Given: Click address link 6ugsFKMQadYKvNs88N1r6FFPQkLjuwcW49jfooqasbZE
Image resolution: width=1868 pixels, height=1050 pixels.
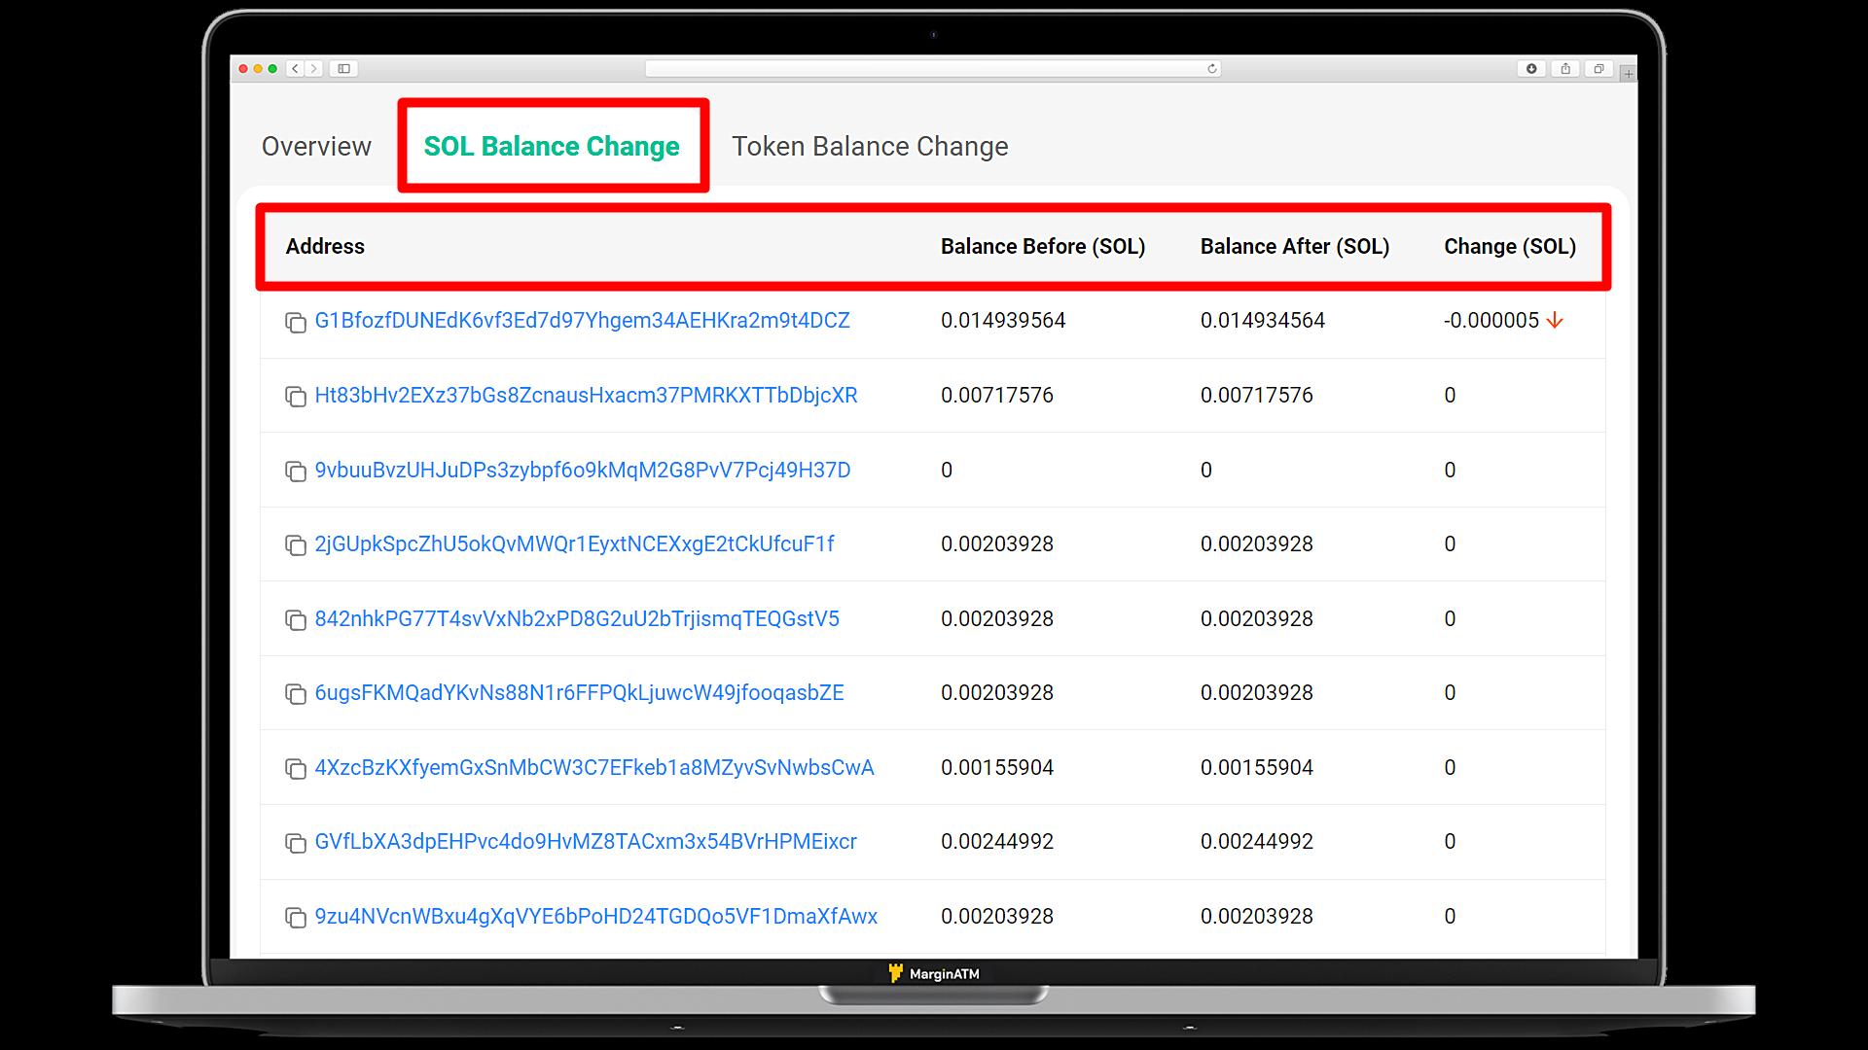Looking at the screenshot, I should click(579, 692).
